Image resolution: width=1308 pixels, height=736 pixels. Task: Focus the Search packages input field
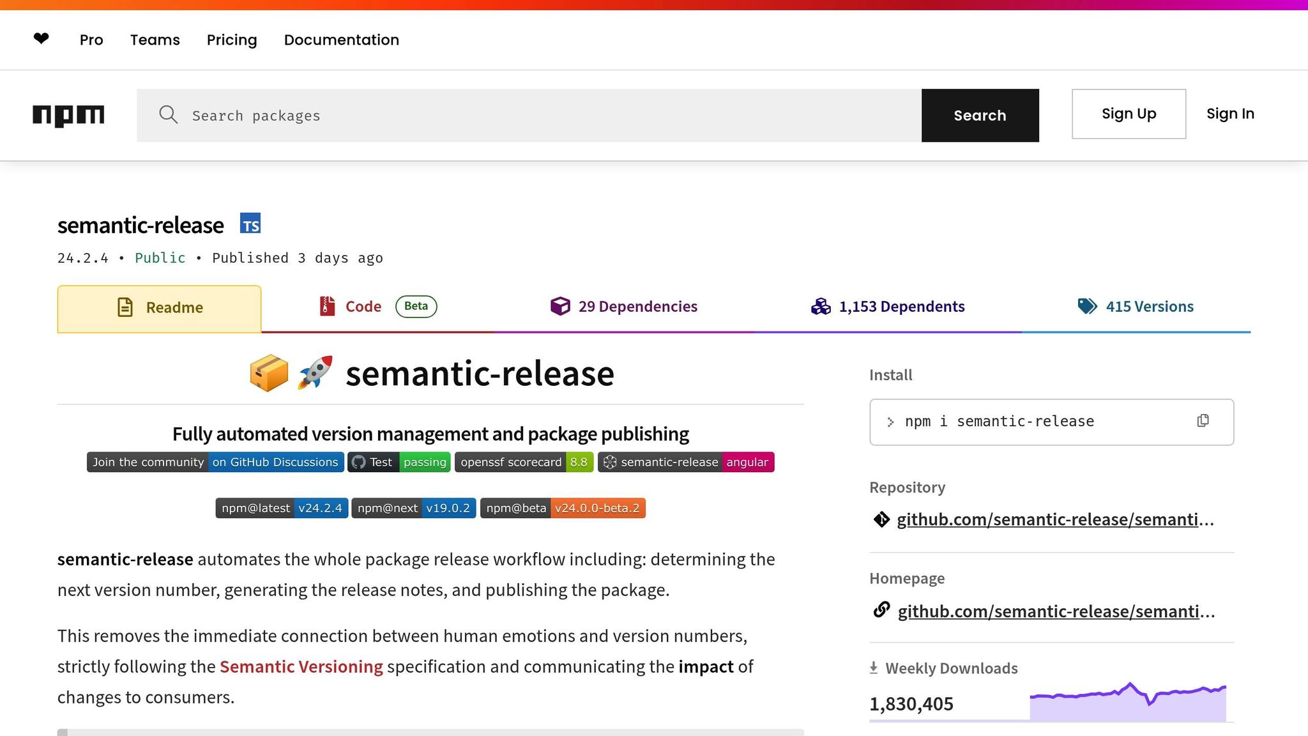tap(529, 116)
